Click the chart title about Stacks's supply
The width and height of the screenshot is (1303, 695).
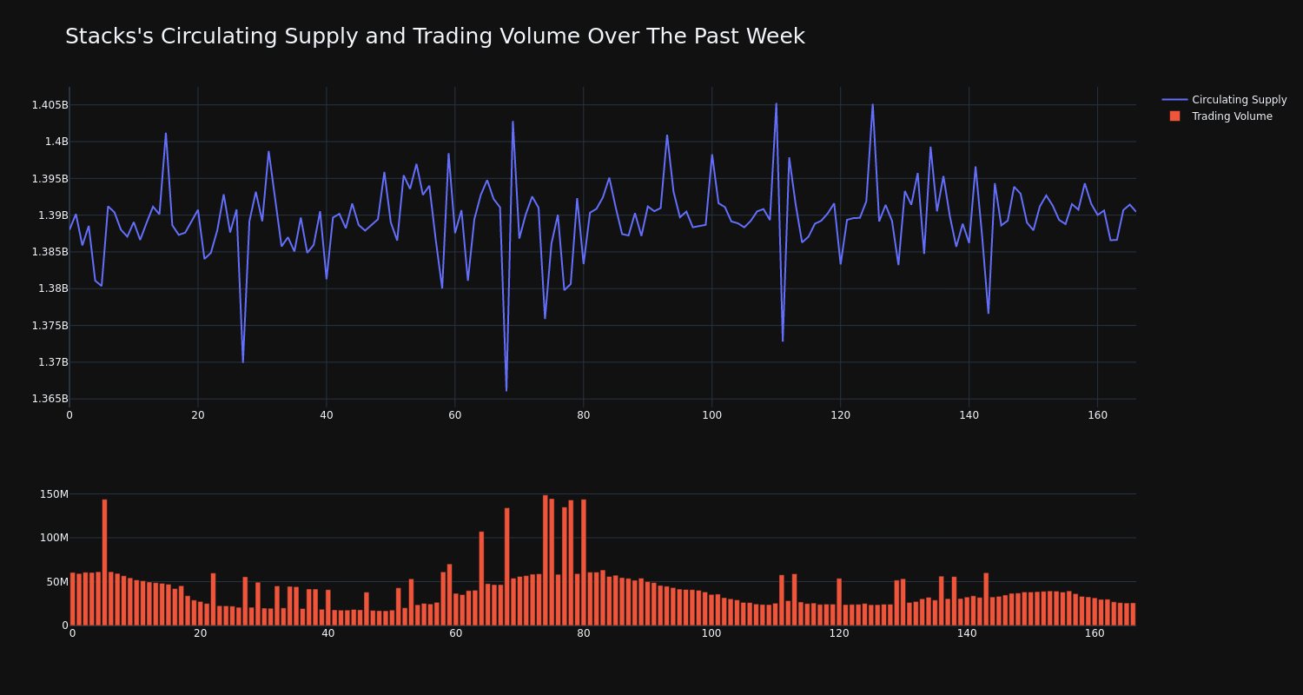tap(435, 36)
